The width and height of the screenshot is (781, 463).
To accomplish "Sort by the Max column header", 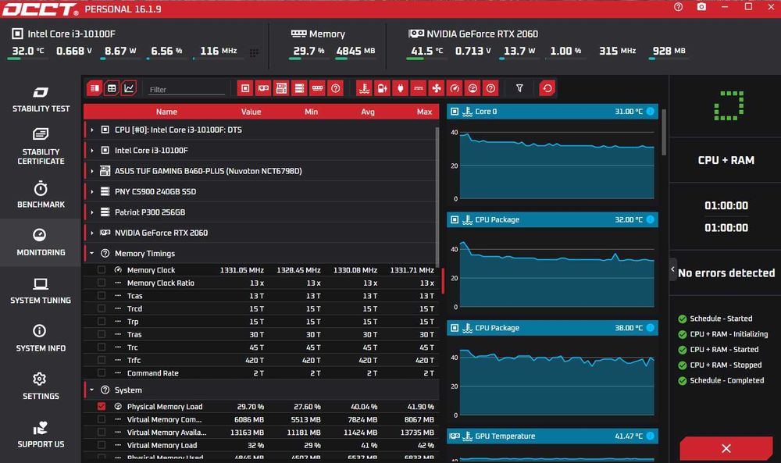I will [424, 112].
